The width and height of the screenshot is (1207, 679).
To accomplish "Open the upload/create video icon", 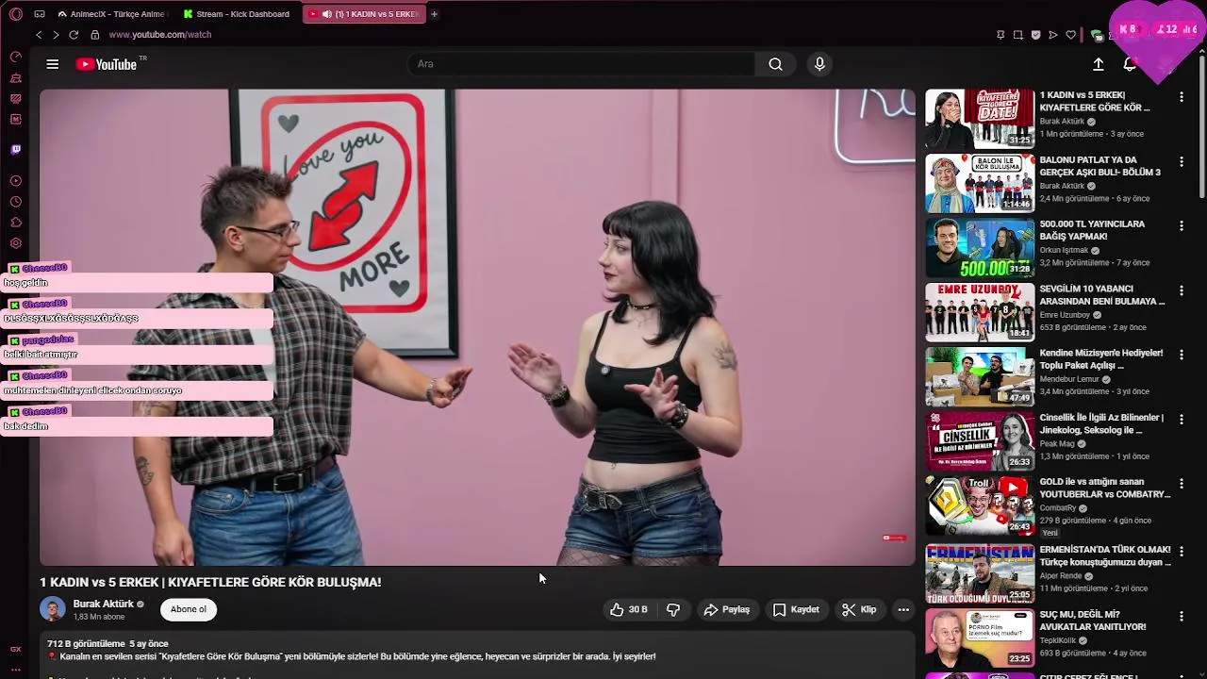I will tap(1099, 64).
